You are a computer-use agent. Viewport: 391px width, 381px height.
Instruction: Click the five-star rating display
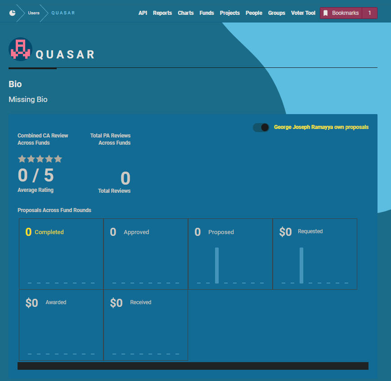(40, 159)
